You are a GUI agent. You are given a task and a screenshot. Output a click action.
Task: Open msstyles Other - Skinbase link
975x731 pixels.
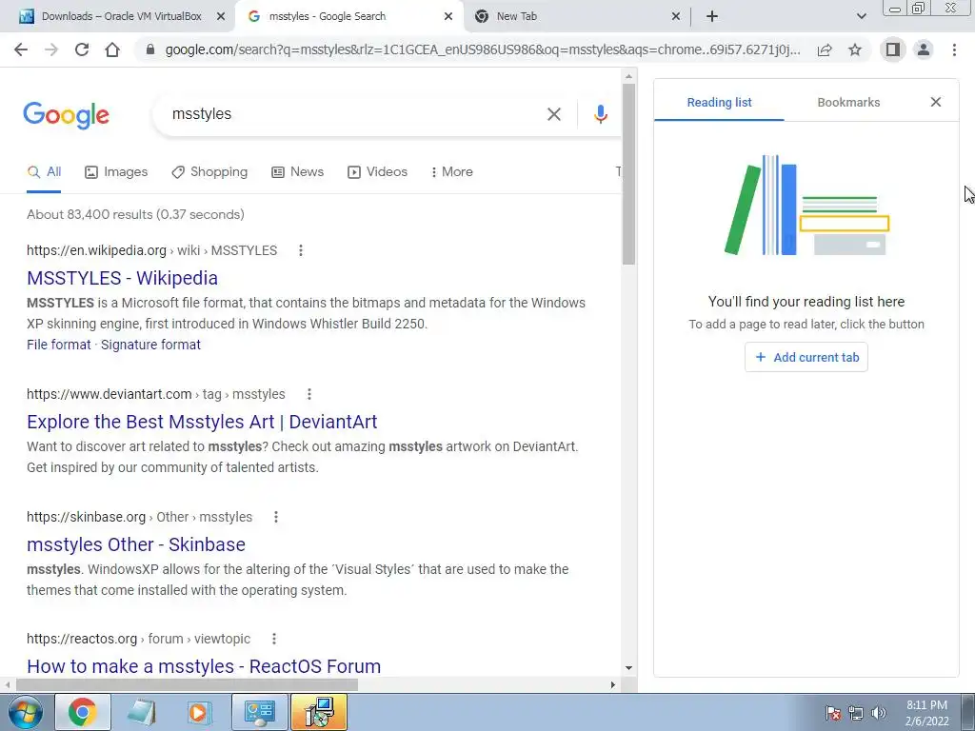[136, 544]
